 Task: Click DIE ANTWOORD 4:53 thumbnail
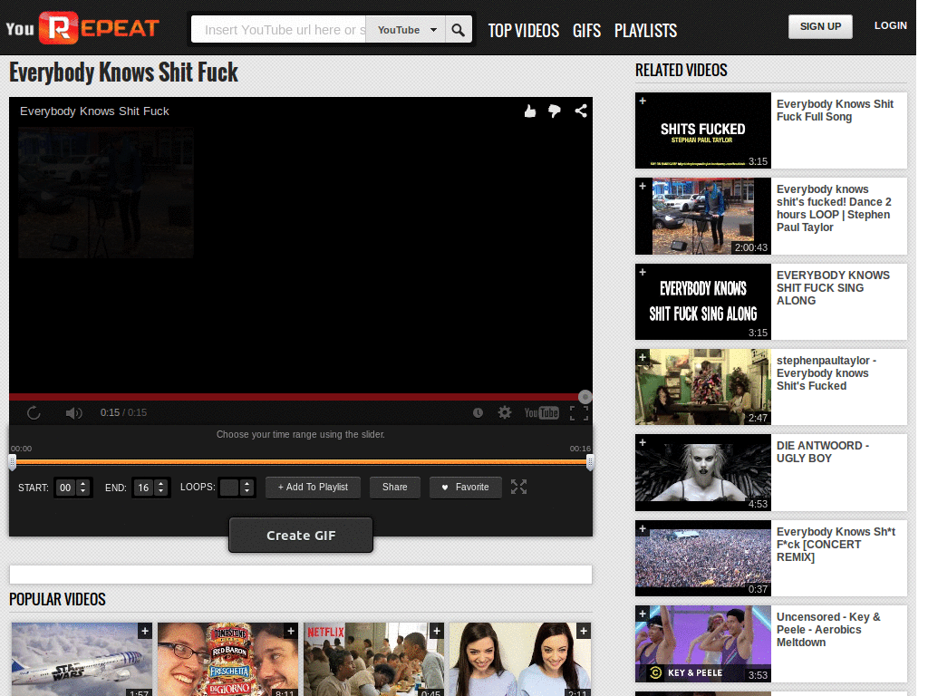tap(703, 472)
